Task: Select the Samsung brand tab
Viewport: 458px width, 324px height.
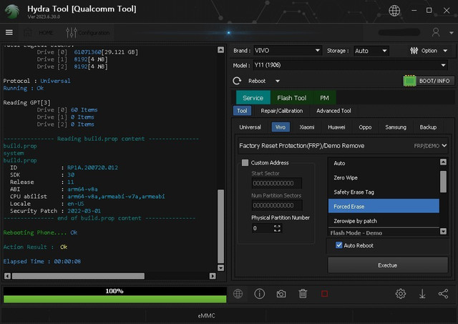Action: (396, 127)
